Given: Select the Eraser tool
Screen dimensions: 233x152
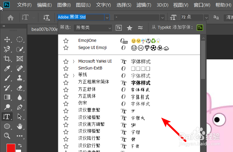Looking at the screenshot, I should point(20,88).
